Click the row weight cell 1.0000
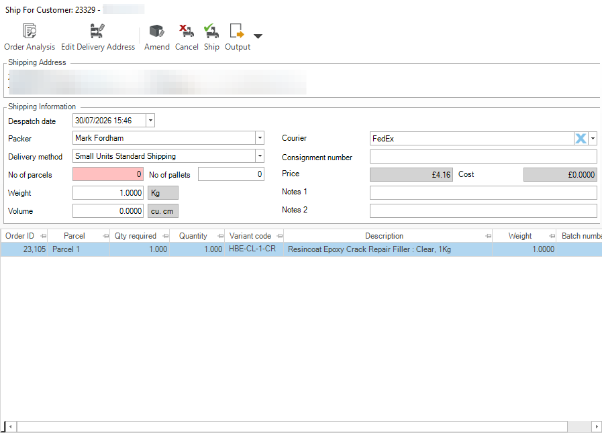 (524, 249)
